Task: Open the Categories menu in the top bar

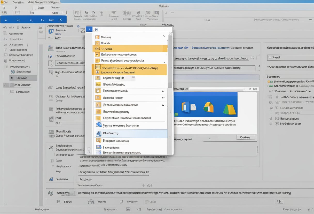Action: 19,2
